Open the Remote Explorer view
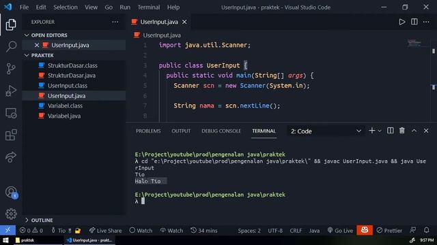Screen dimensions: 437x245 pyautogui.click(x=11, y=114)
